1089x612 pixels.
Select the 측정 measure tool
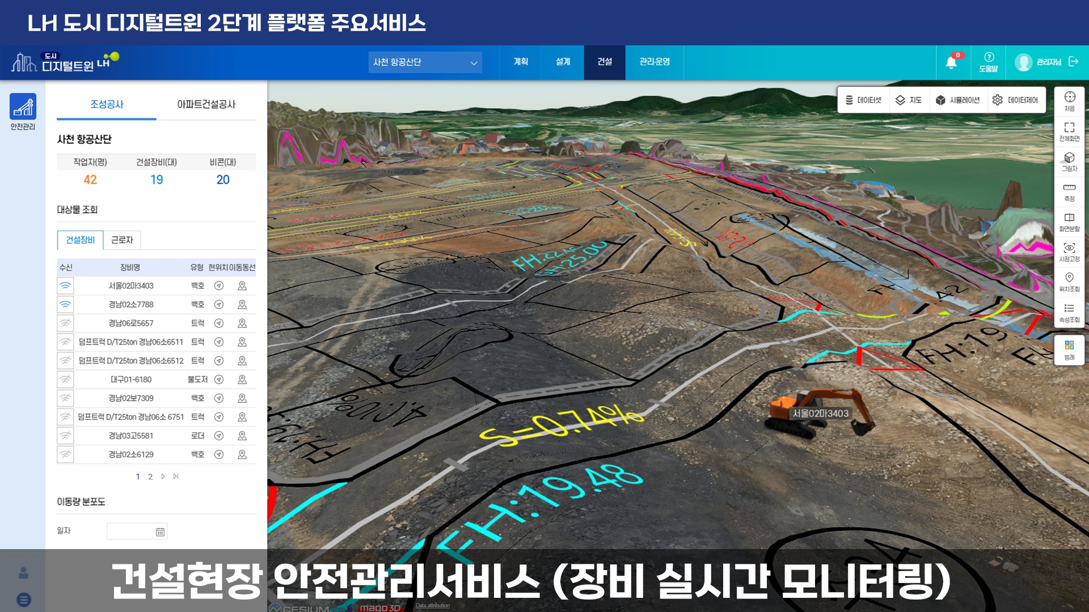pyautogui.click(x=1069, y=192)
